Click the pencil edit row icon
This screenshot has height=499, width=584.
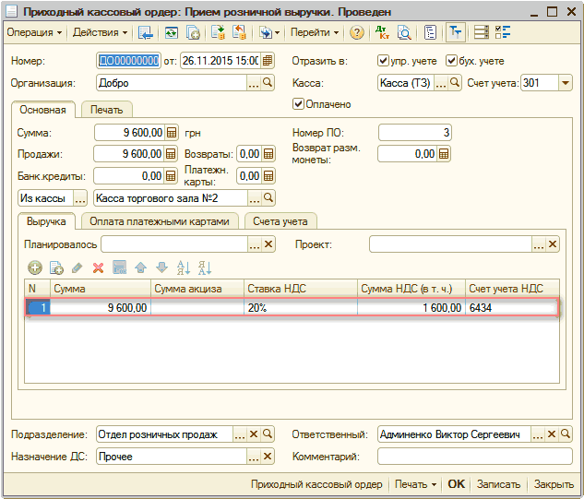click(77, 267)
